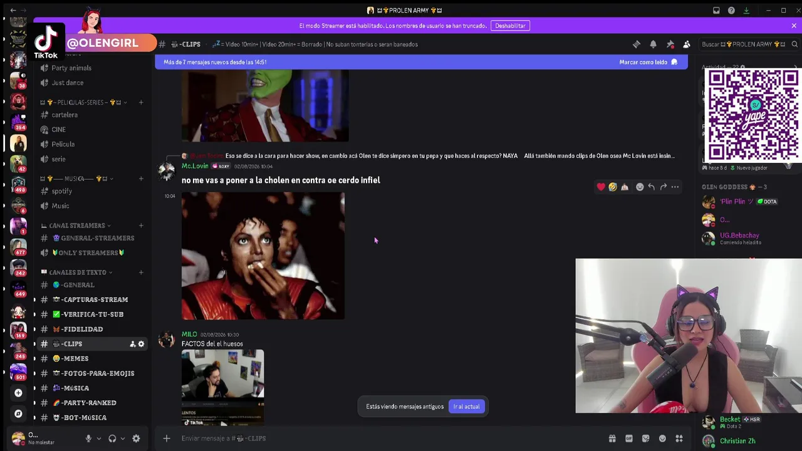Toggle the member list icon

(687, 44)
